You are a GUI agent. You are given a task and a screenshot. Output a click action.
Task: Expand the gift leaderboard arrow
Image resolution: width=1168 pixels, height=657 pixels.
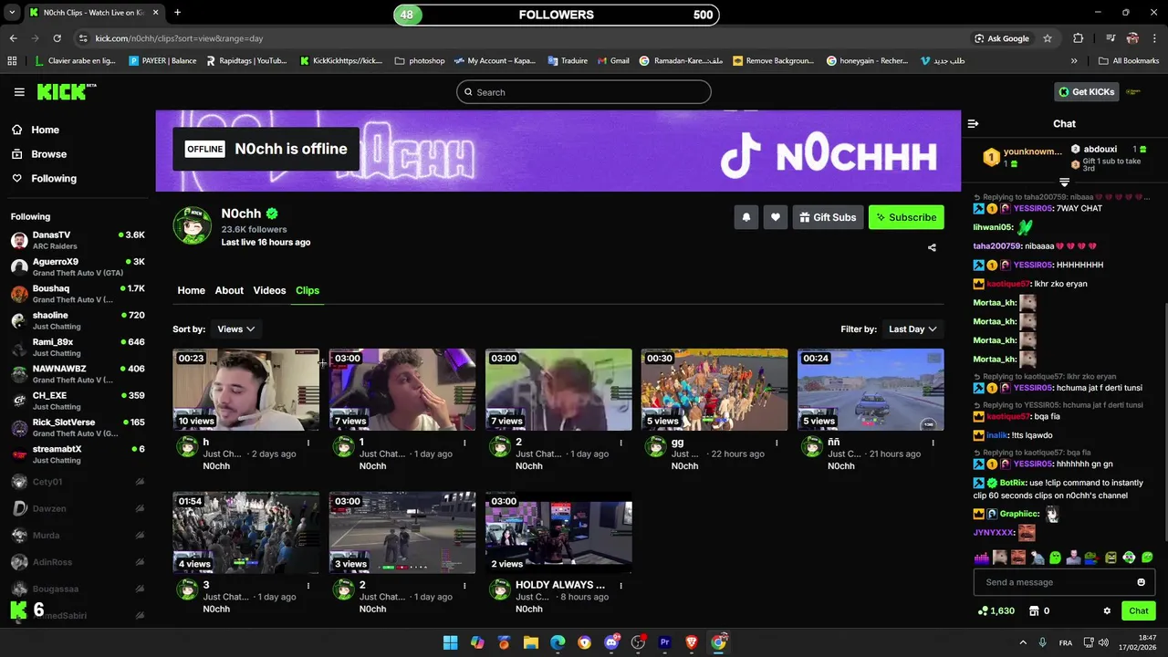coord(1064,182)
